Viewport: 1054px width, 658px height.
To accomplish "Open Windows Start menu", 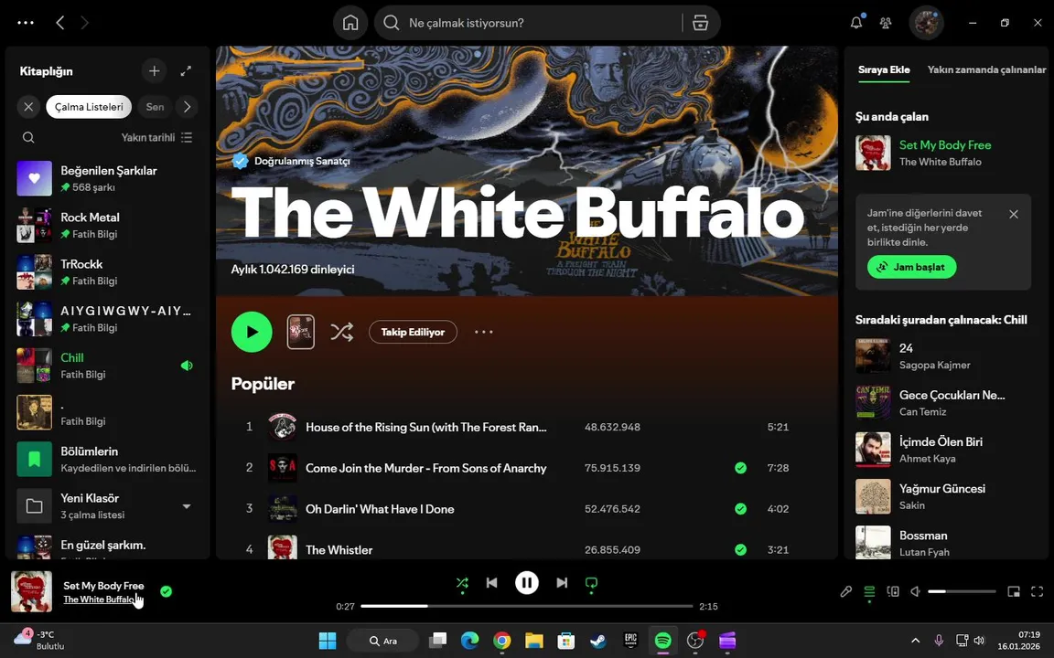I will point(328,641).
